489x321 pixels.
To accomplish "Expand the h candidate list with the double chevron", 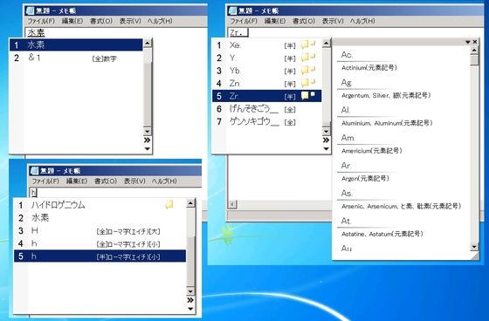I will pos(190,300).
